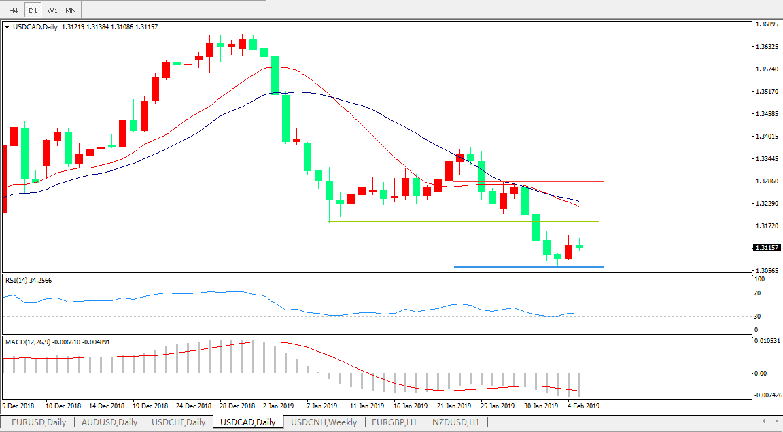Switch chart to W1 weekly timeframe

tap(52, 11)
